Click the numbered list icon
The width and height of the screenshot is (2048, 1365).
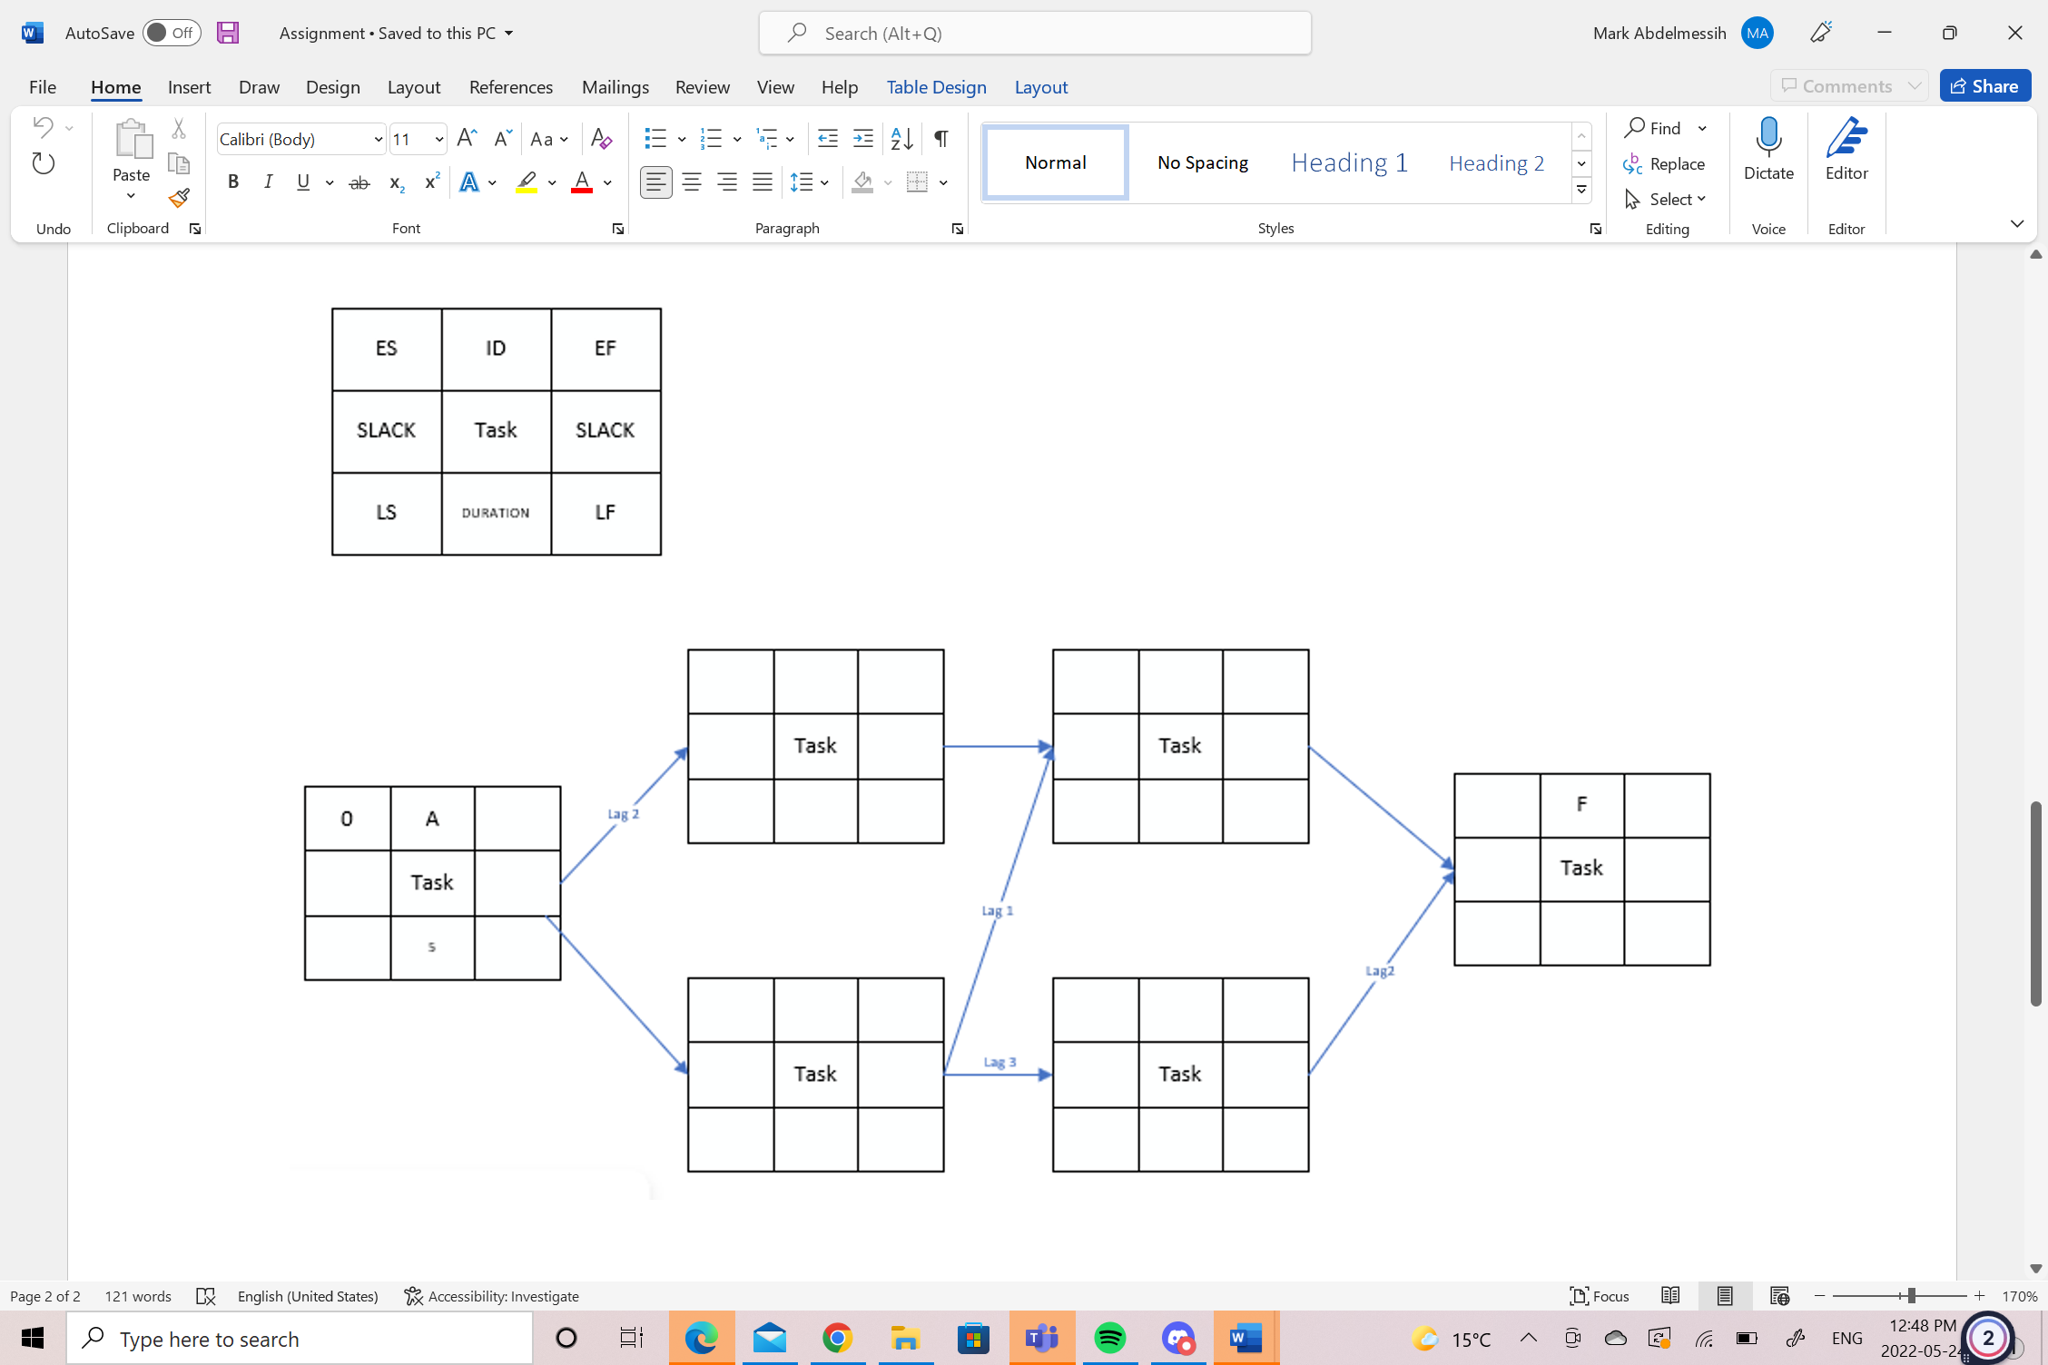click(711, 139)
